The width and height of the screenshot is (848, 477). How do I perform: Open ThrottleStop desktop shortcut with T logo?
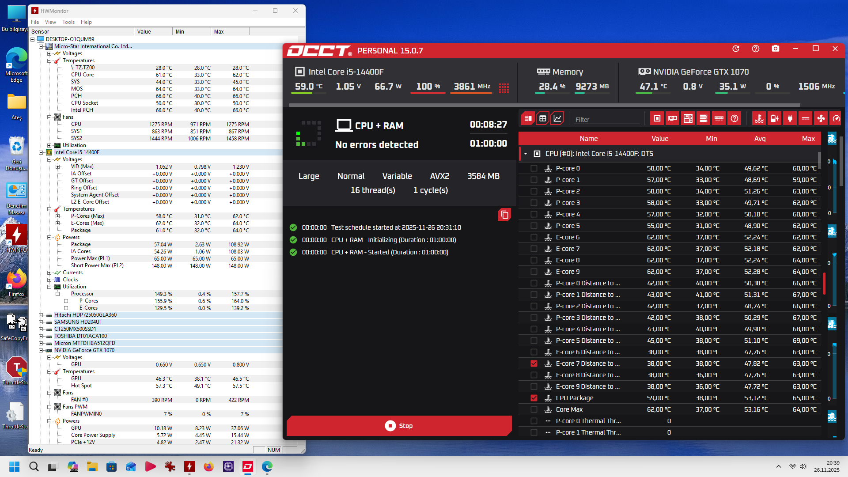pos(16,371)
